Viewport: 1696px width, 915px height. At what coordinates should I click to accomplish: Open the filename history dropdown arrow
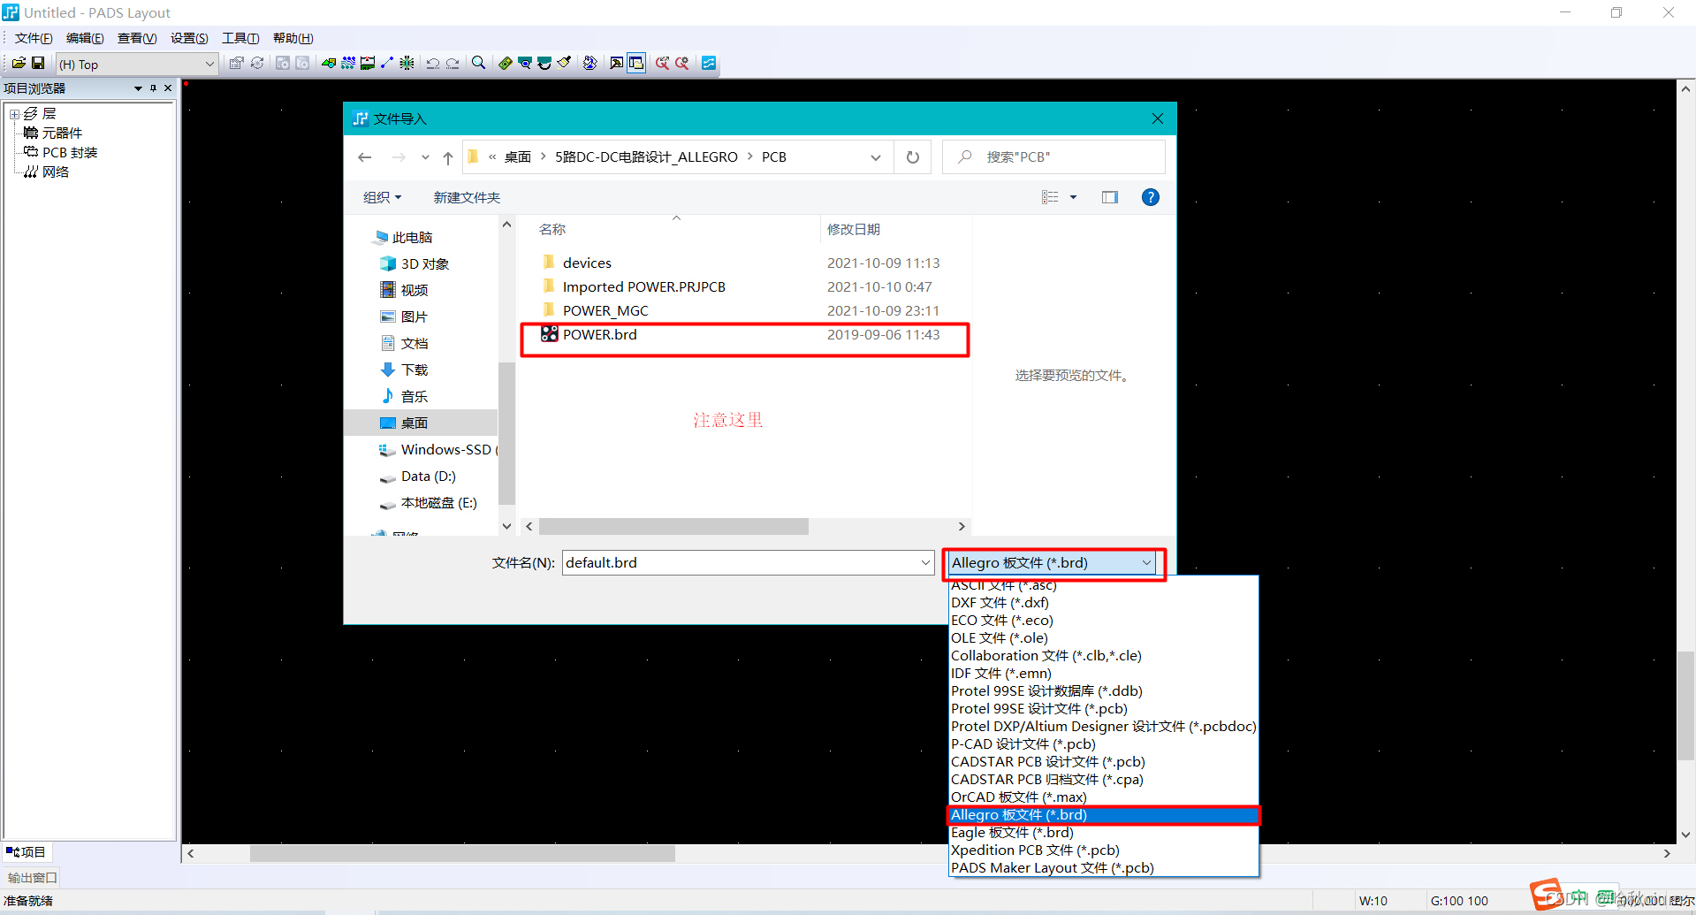tap(925, 562)
